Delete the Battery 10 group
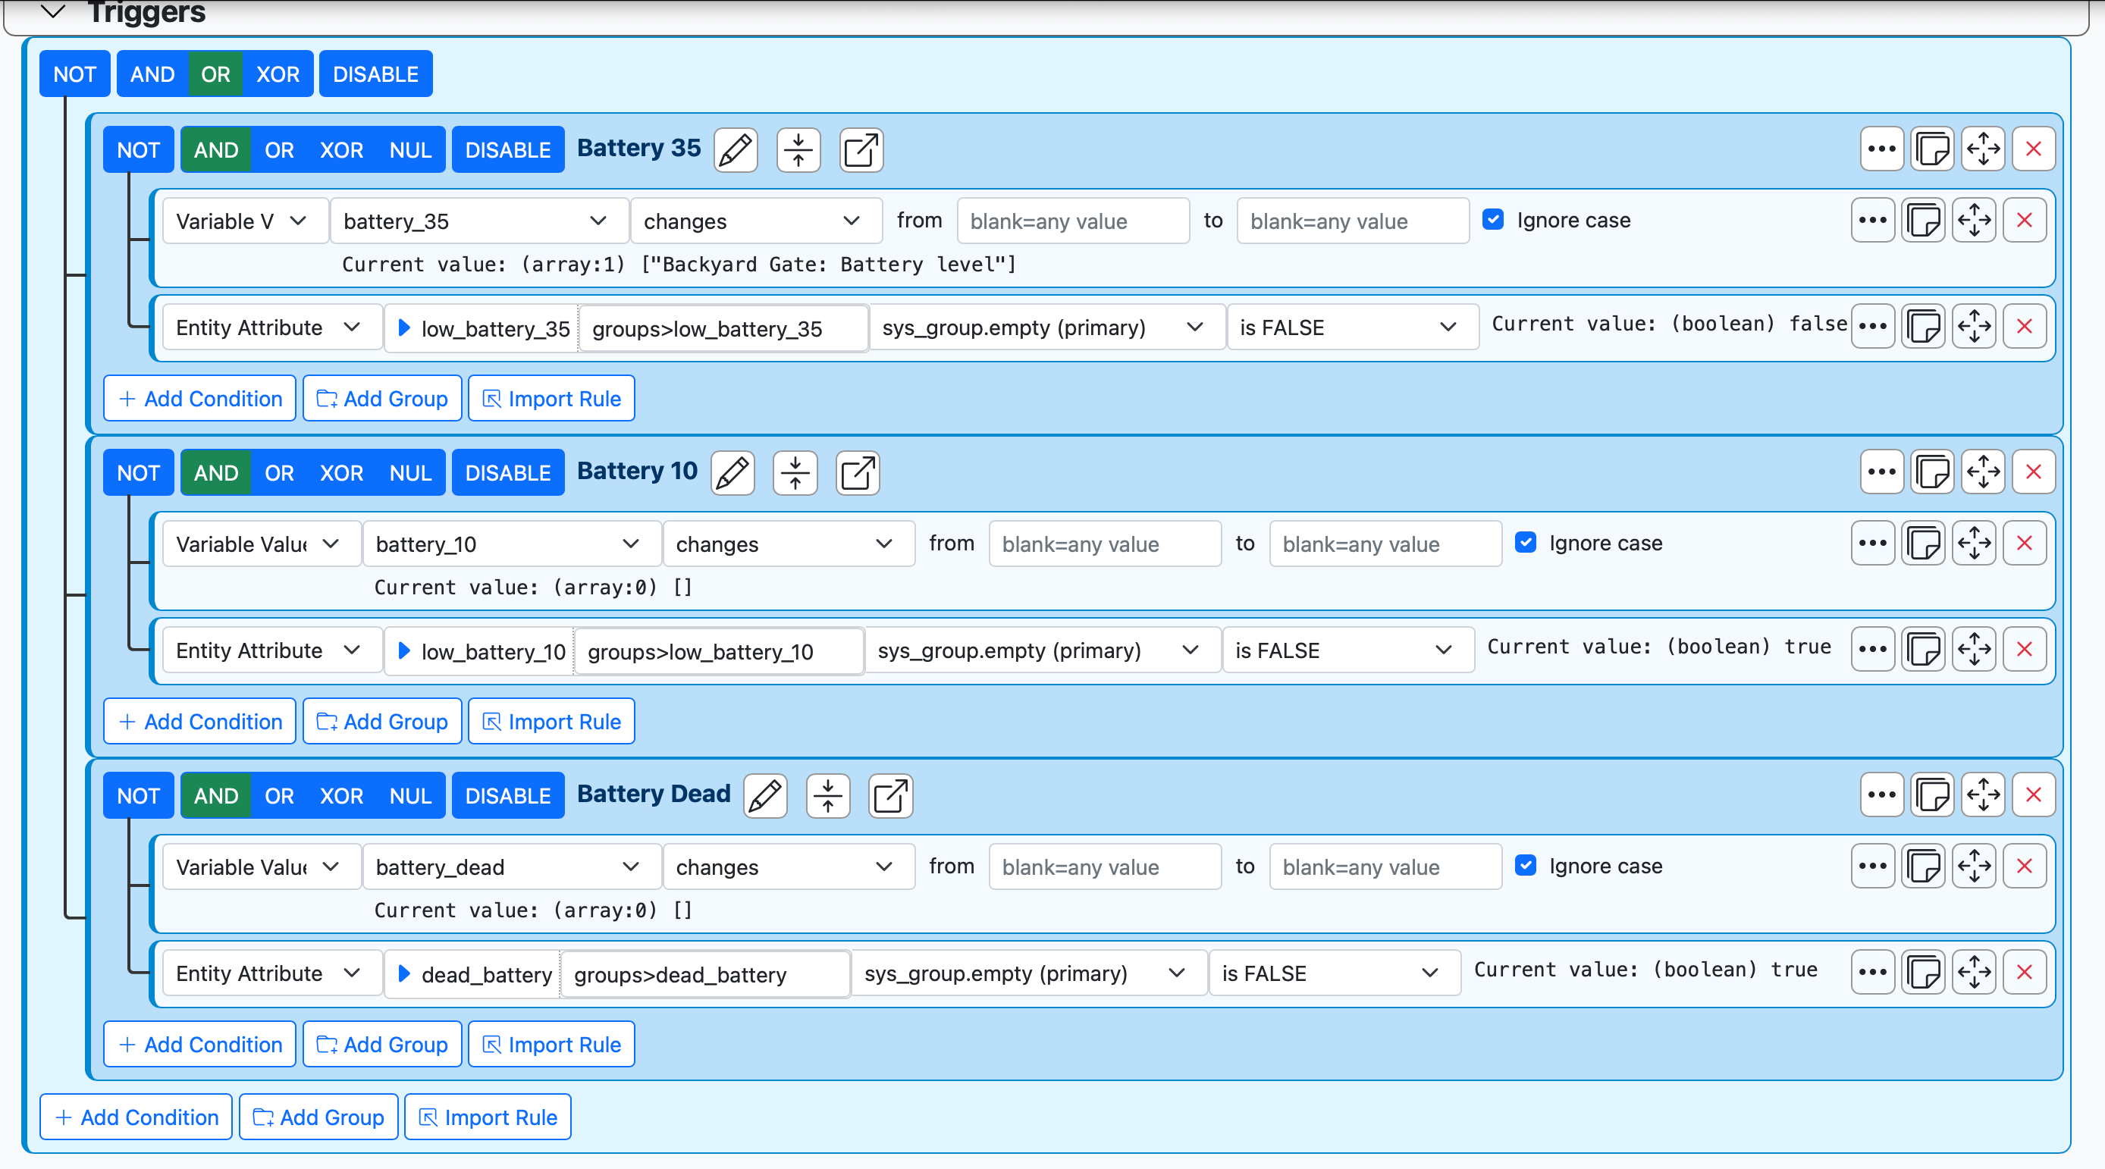The image size is (2105, 1169). click(2033, 472)
